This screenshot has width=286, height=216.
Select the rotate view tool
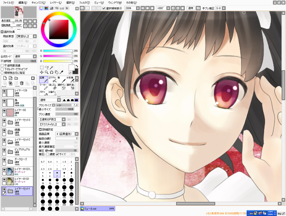(x=51, y=72)
